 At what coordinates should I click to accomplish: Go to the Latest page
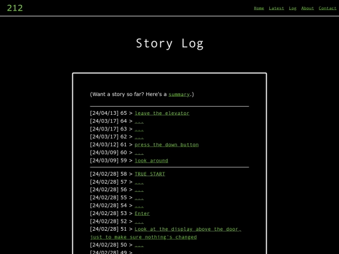pyautogui.click(x=276, y=8)
